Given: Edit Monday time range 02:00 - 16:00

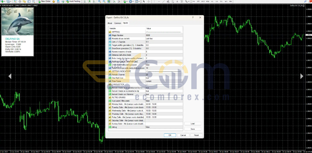Looking at the screenshot, I should pos(164,104).
